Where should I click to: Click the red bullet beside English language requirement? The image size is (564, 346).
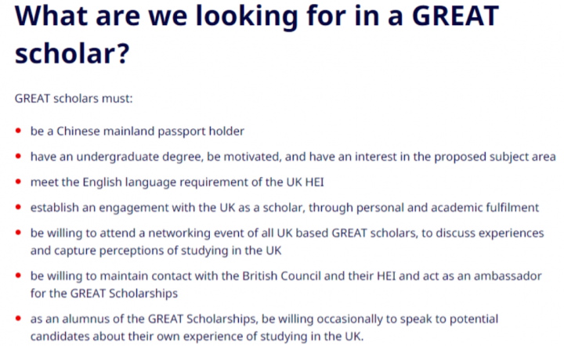click(x=19, y=182)
